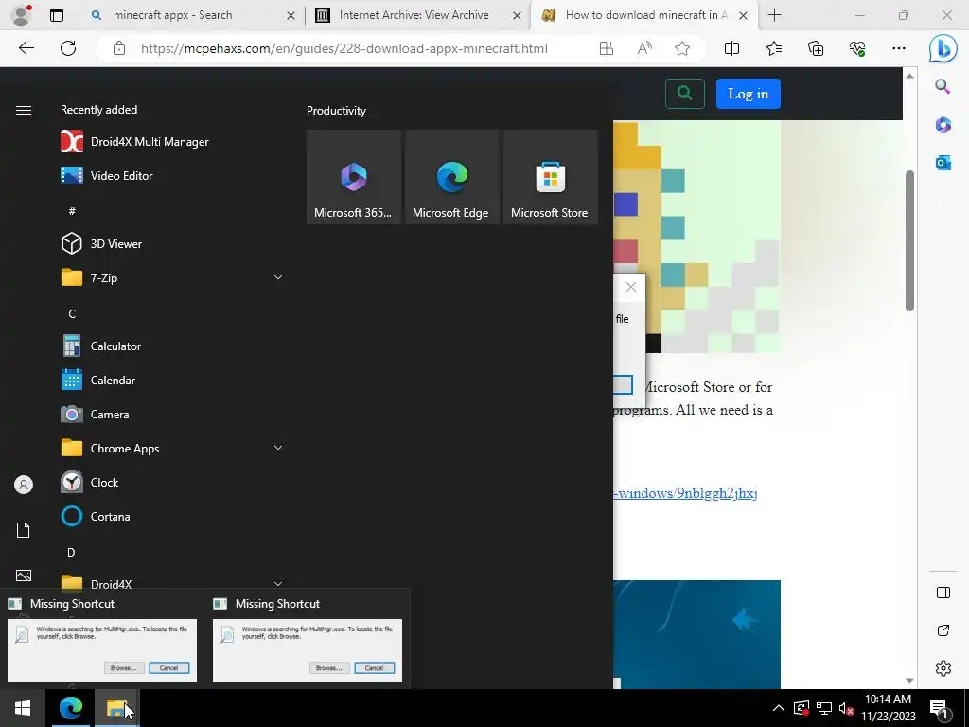Go back in browser
969x727 pixels.
(26, 48)
